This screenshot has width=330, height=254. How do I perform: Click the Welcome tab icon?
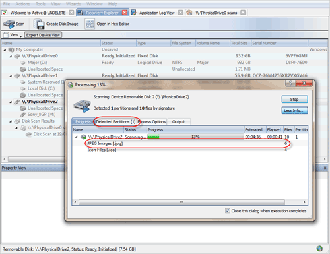(5, 13)
